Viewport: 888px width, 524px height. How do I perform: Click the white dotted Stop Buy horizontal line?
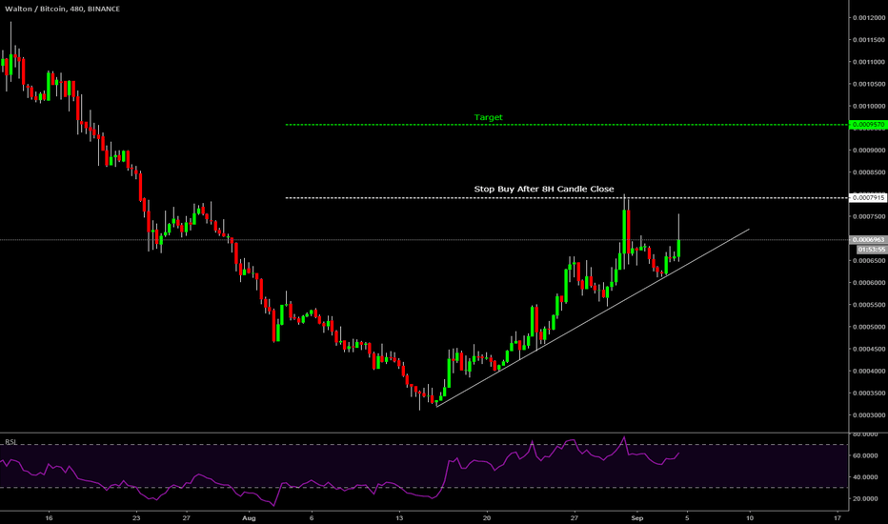(566, 198)
